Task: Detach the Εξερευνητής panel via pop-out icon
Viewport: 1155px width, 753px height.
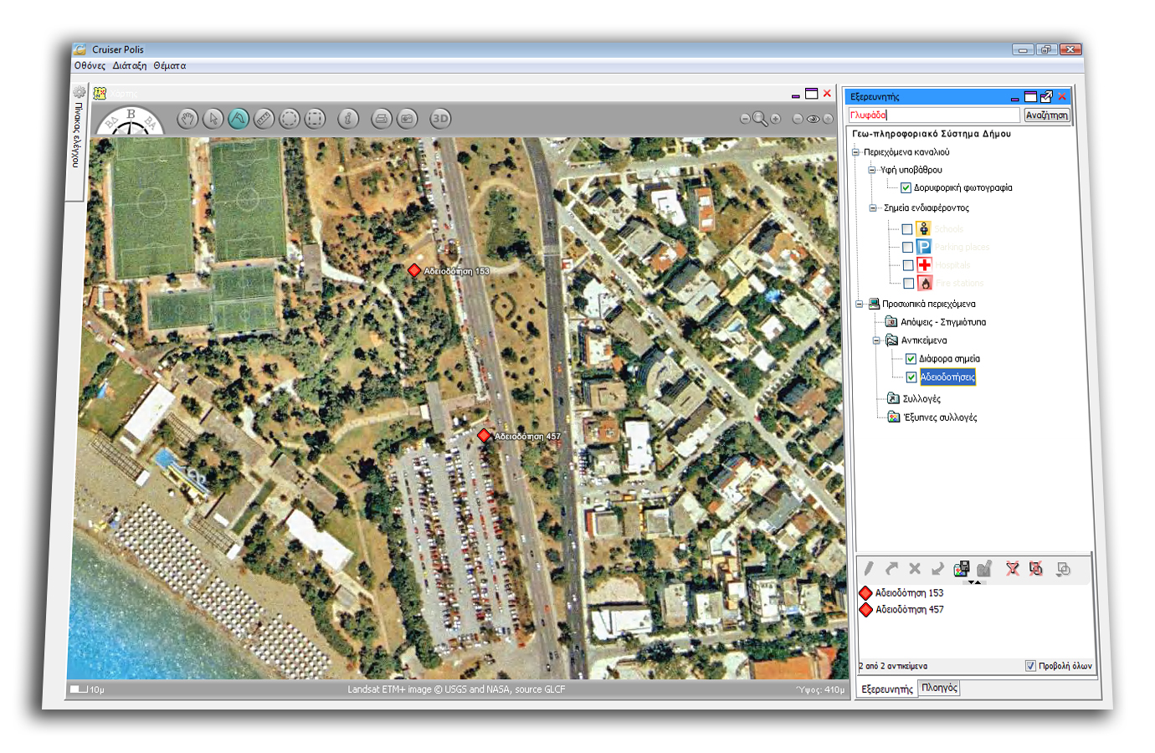Action: pyautogui.click(x=1046, y=96)
